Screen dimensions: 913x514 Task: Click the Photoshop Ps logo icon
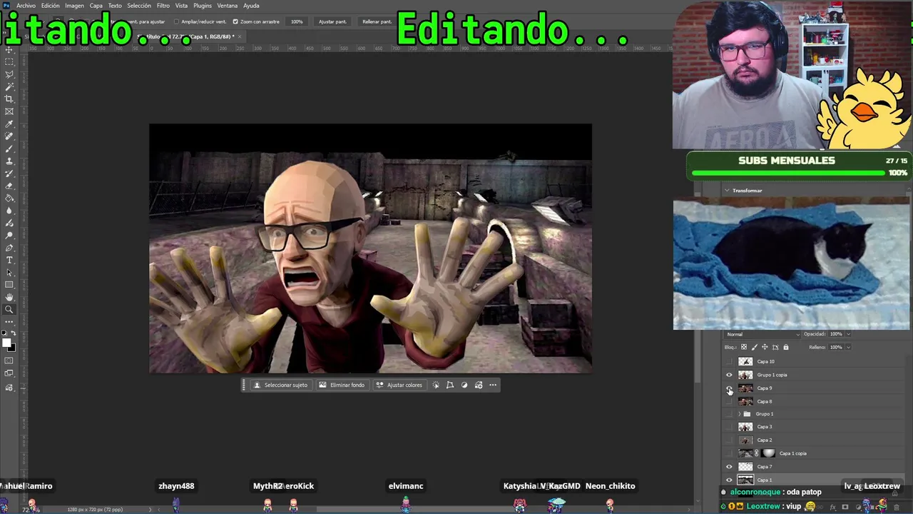coord(6,5)
